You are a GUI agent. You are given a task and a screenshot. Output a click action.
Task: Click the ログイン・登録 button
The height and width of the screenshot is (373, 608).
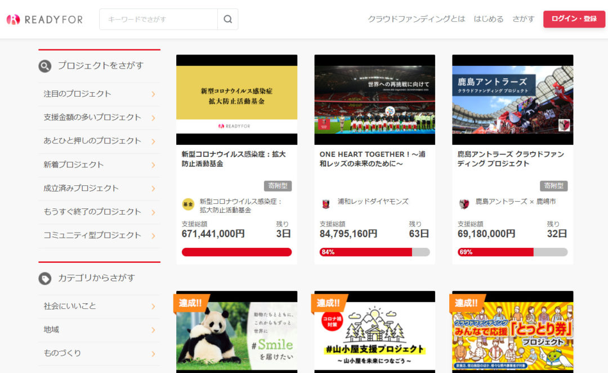[x=574, y=19]
